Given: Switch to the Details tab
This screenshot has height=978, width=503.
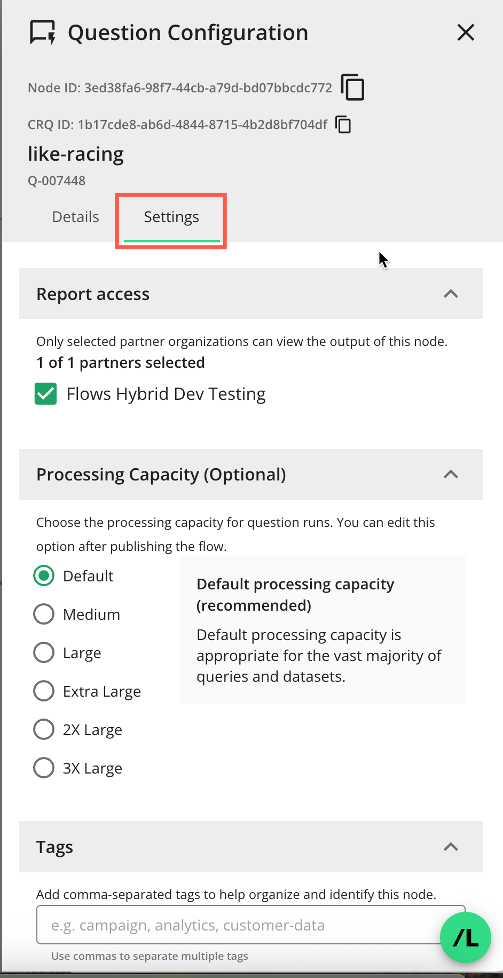Looking at the screenshot, I should click(75, 217).
